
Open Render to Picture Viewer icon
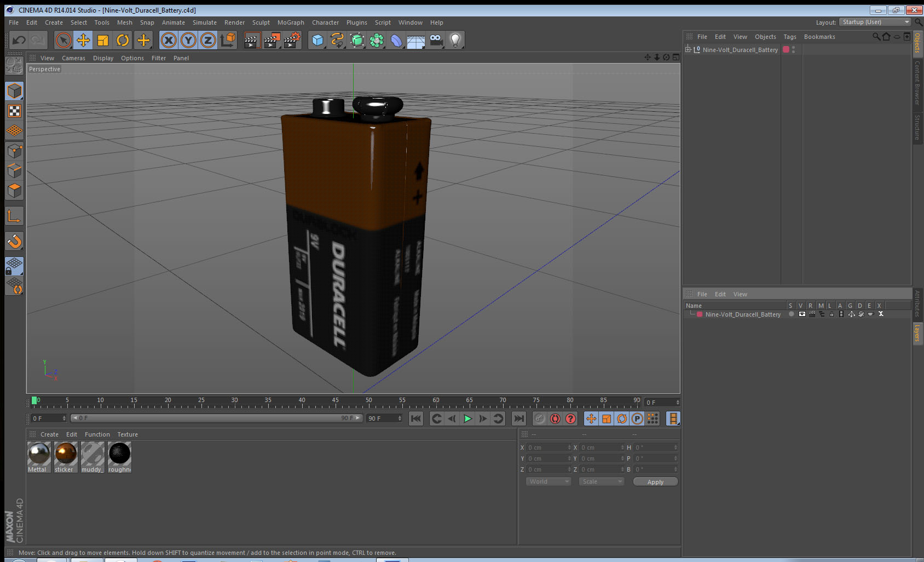click(272, 40)
